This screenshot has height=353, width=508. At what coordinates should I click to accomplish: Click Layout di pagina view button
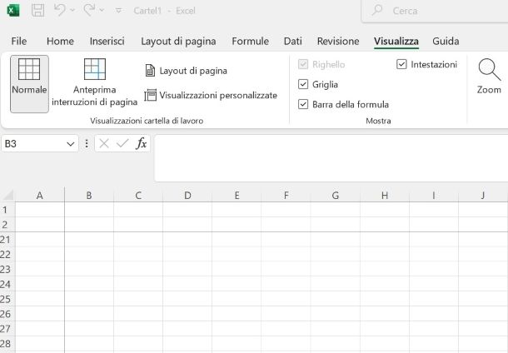click(186, 71)
